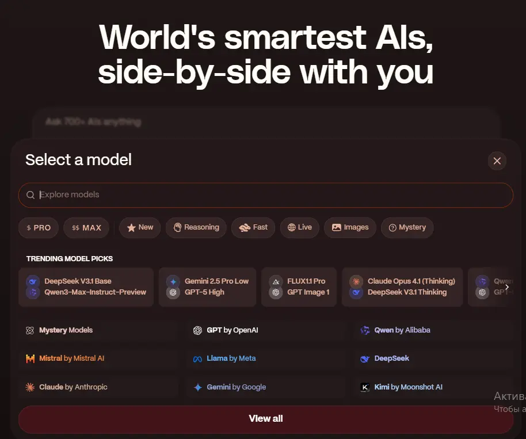Toggle the Fast filter chip
This screenshot has height=439, width=526.
pos(253,228)
